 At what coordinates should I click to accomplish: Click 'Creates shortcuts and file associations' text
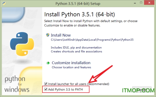tap(76, 51)
